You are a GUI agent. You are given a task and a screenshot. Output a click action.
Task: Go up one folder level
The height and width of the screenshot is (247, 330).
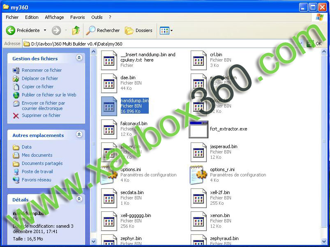(x=76, y=30)
